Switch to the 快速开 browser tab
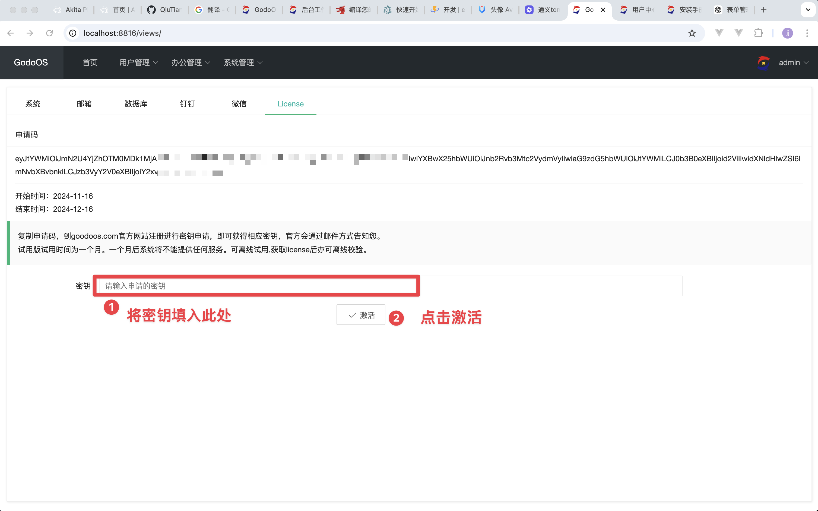The image size is (818, 511). pos(401,10)
